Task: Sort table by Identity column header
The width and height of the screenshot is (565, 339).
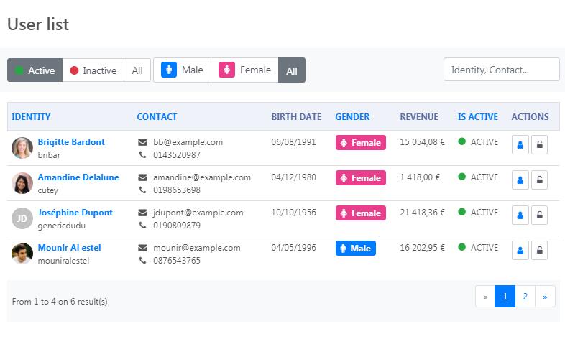Action: [x=32, y=117]
